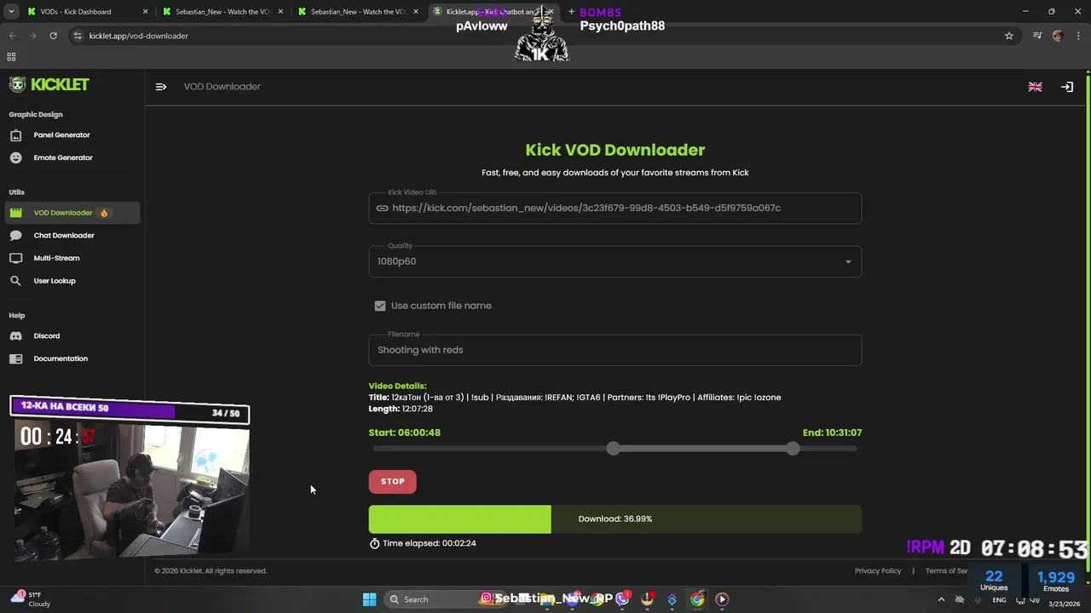
Task: Open the browser apps grid shortcut
Action: (11, 57)
